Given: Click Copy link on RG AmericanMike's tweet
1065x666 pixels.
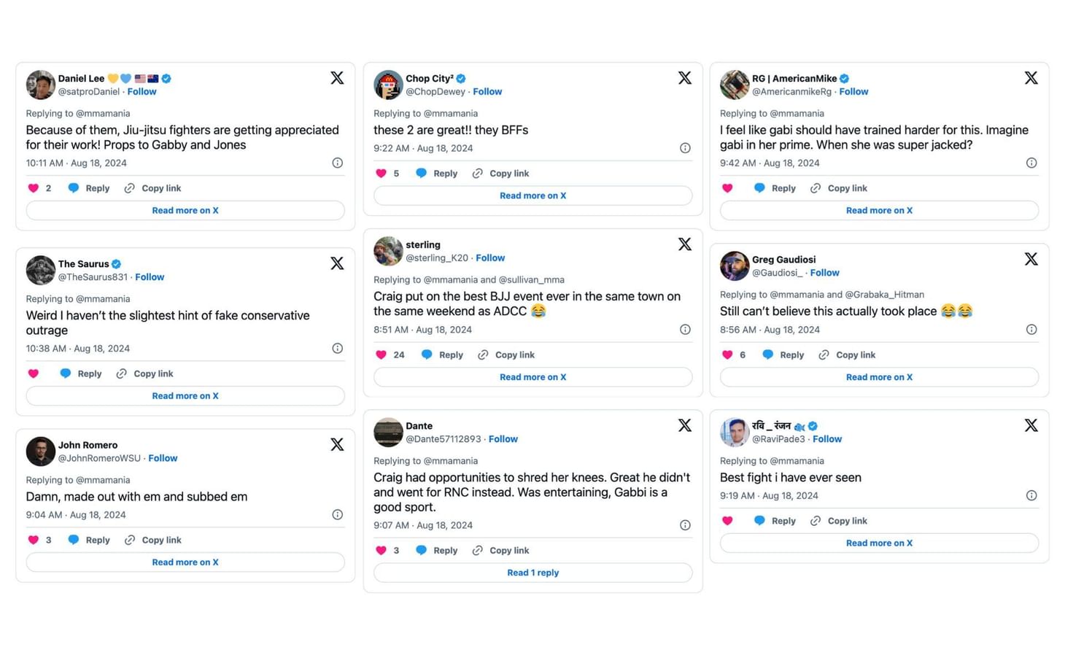Looking at the screenshot, I should [x=847, y=188].
